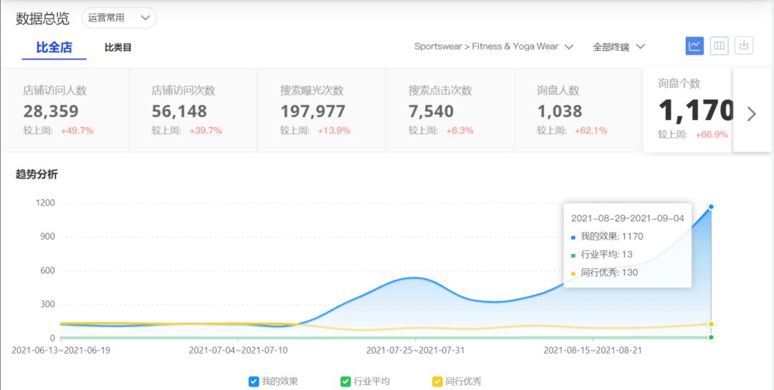The height and width of the screenshot is (390, 774).
Task: Click the 56,148 visits value
Action: pyautogui.click(x=179, y=111)
